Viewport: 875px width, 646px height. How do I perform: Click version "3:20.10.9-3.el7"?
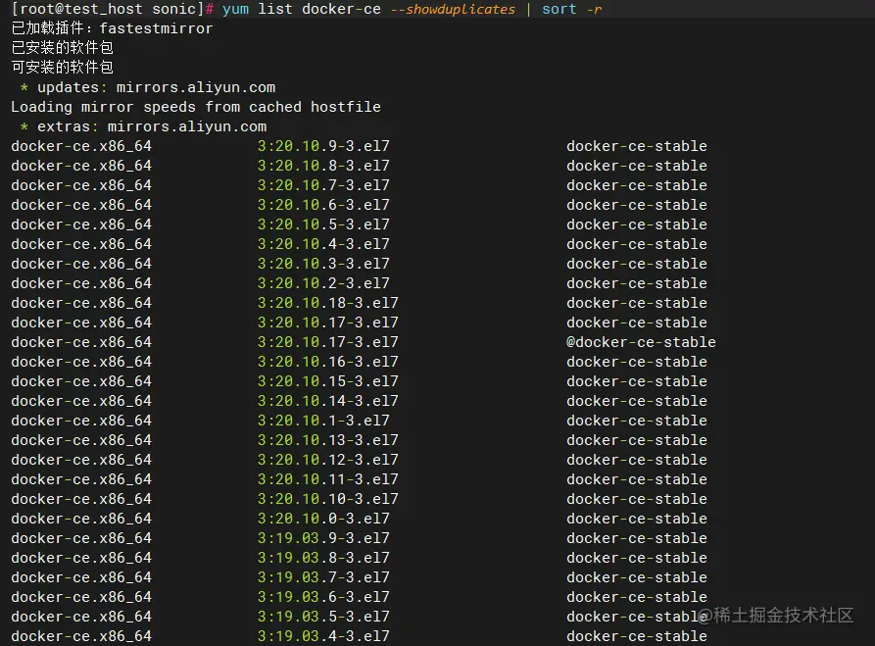(x=323, y=146)
